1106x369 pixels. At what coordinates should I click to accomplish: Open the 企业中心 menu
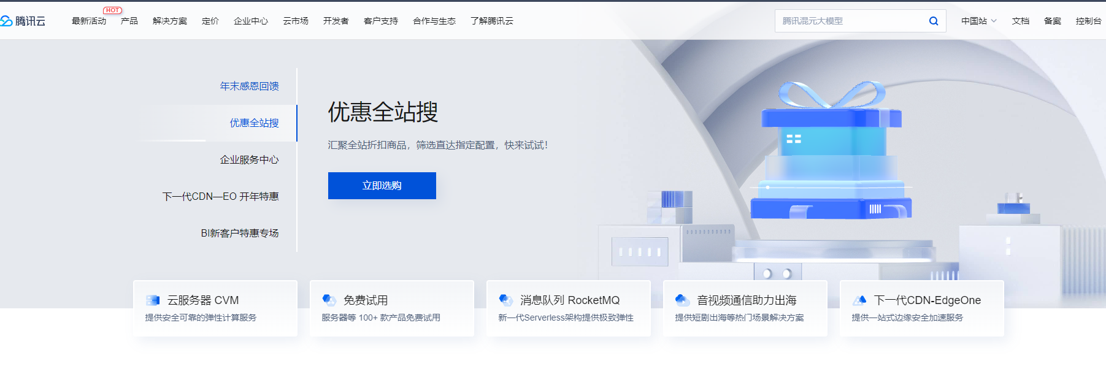pos(251,21)
